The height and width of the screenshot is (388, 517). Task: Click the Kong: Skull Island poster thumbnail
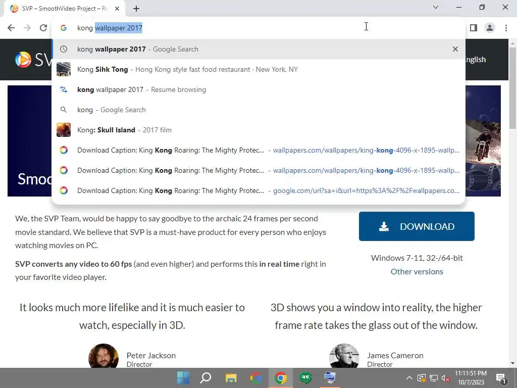point(64,130)
